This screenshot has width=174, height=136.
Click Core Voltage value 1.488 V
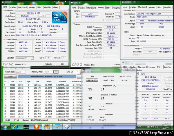[45, 22]
